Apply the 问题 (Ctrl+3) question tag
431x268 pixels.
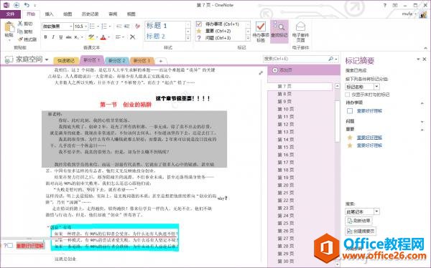(x=199, y=38)
